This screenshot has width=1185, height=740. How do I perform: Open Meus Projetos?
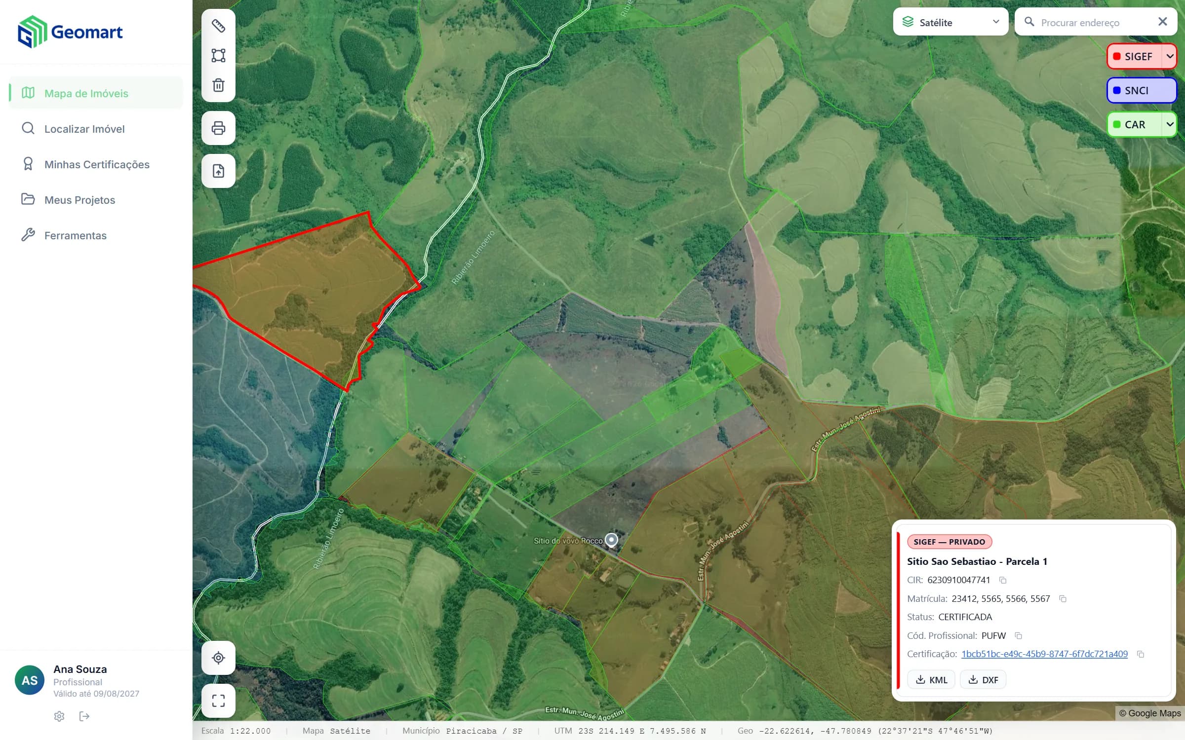(x=96, y=200)
